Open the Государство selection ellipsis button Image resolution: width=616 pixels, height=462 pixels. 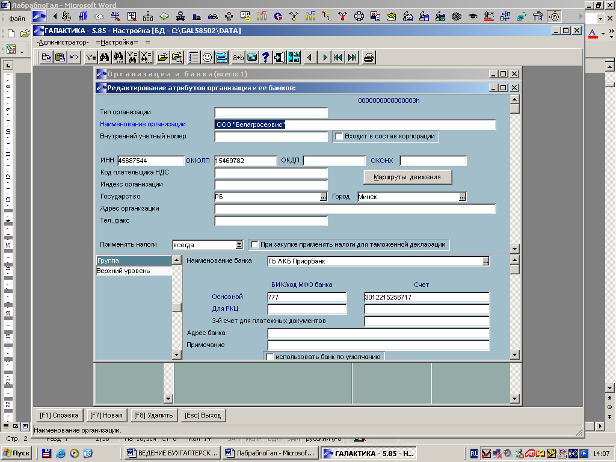click(x=323, y=197)
